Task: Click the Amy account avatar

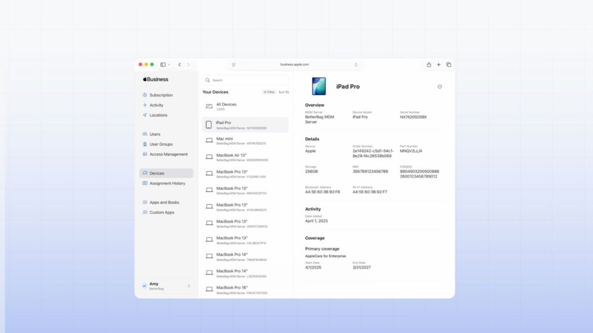Action: [x=144, y=286]
